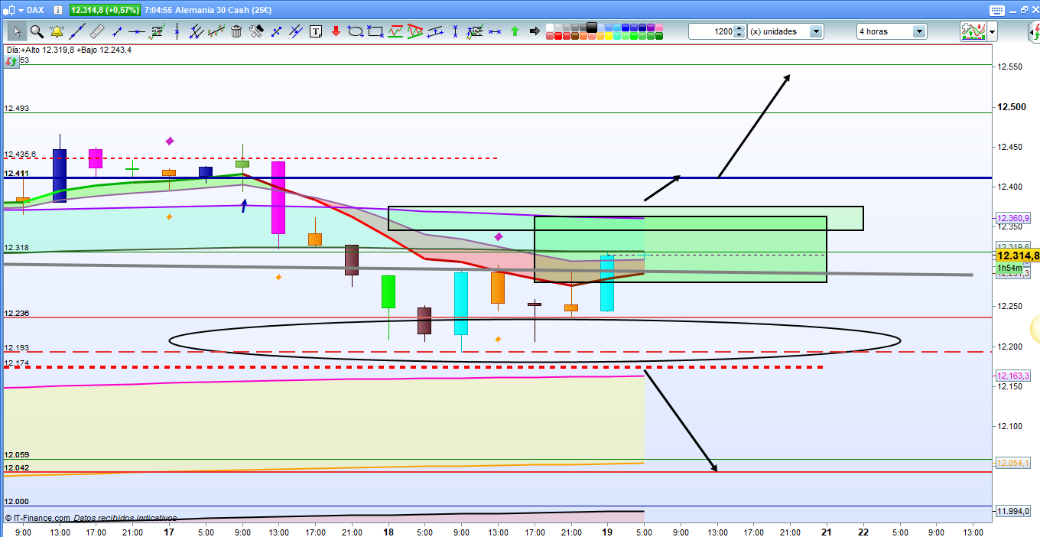1040x537 pixels.
Task: Click the 1200 units input field
Action: 711,31
